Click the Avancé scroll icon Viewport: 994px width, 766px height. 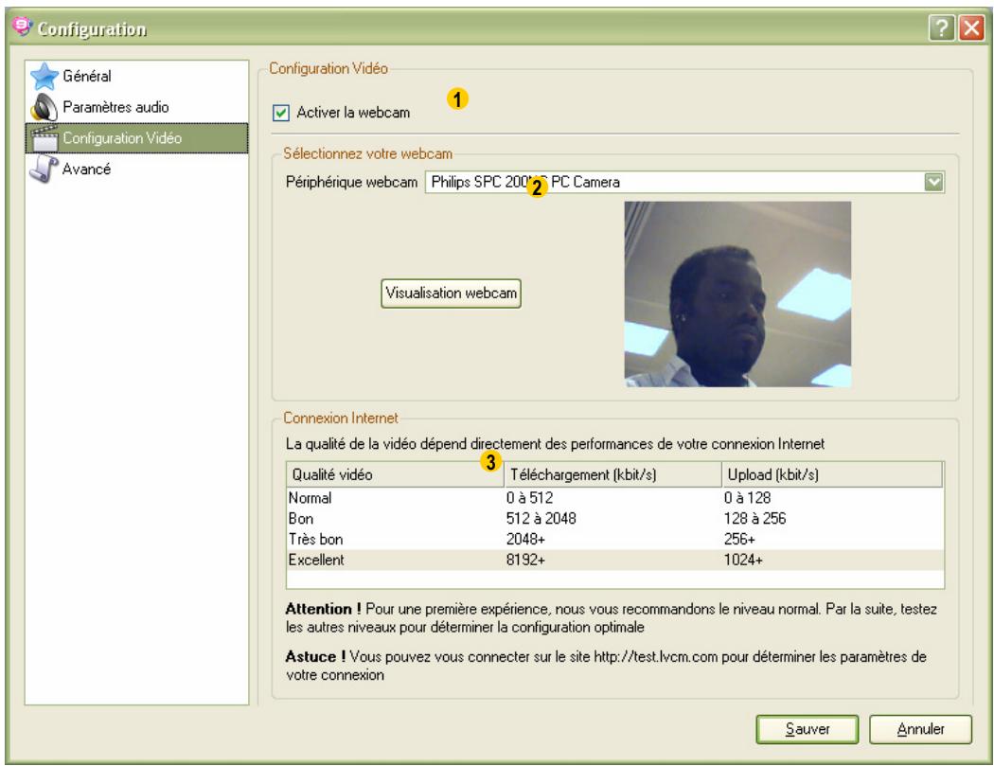[44, 169]
